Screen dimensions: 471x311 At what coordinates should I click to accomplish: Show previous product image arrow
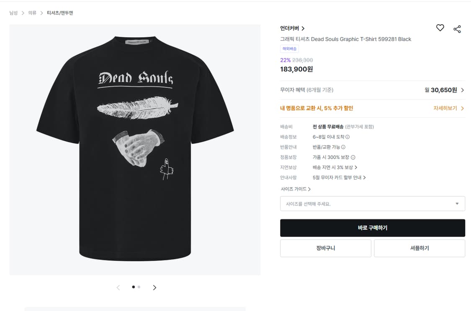118,288
